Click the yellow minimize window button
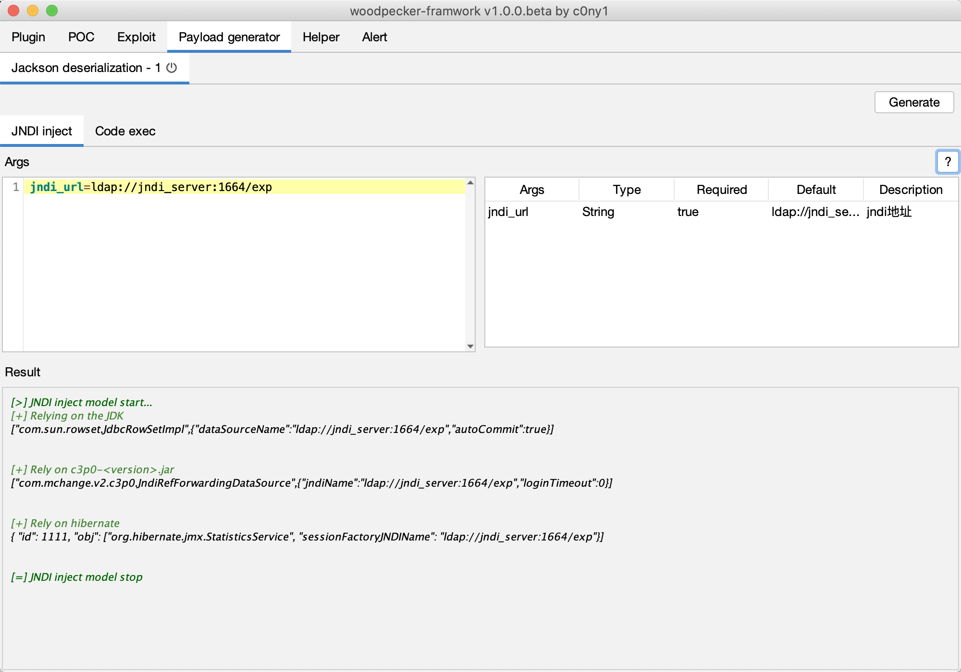 [33, 11]
